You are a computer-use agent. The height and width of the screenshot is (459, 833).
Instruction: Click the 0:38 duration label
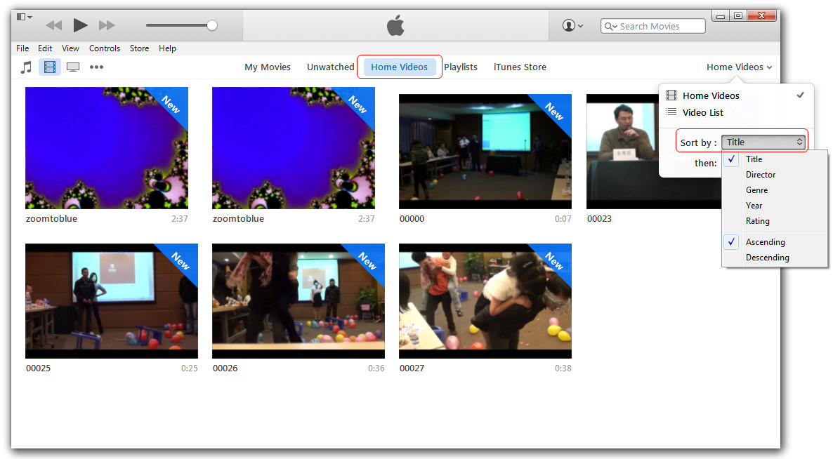click(x=563, y=368)
